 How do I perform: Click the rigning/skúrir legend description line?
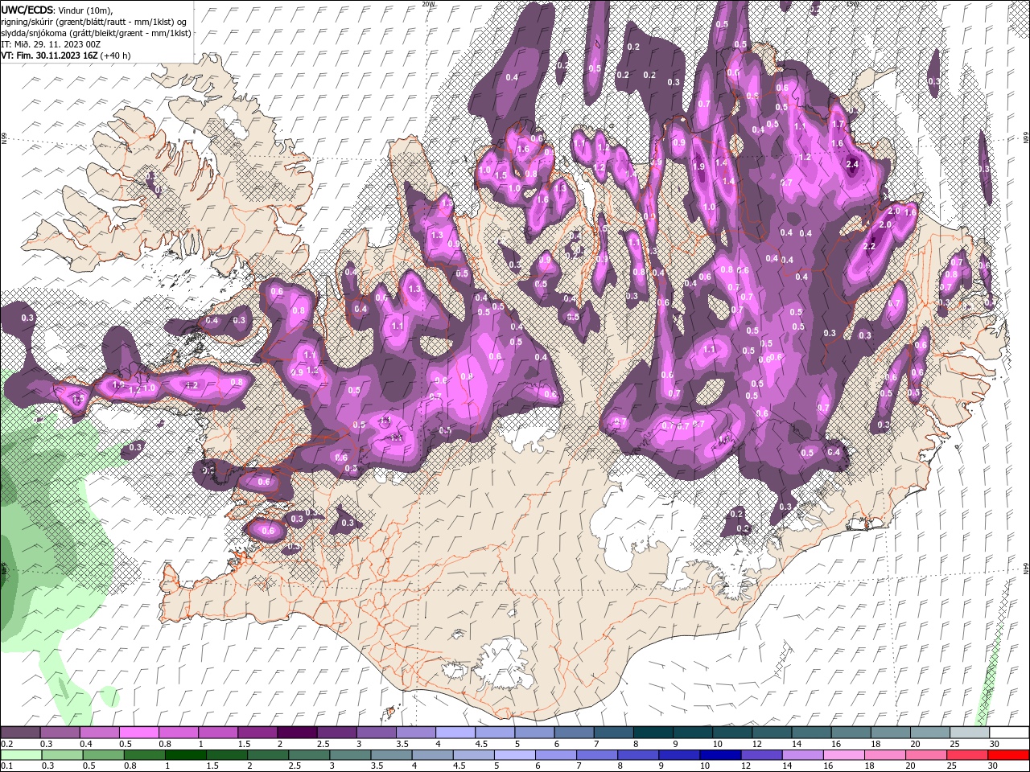(93, 21)
